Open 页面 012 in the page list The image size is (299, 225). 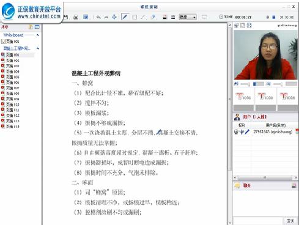coord(12,116)
